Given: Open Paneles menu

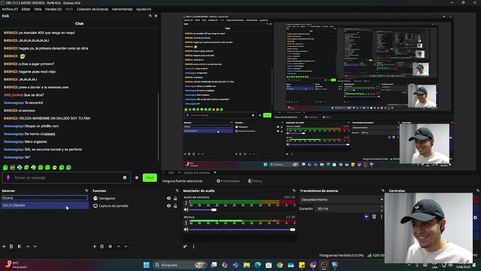Looking at the screenshot, I should [53, 9].
